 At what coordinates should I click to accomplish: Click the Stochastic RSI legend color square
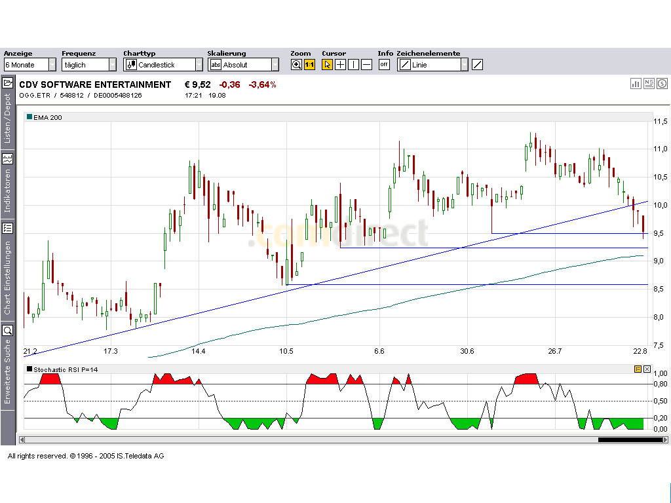(x=29, y=369)
